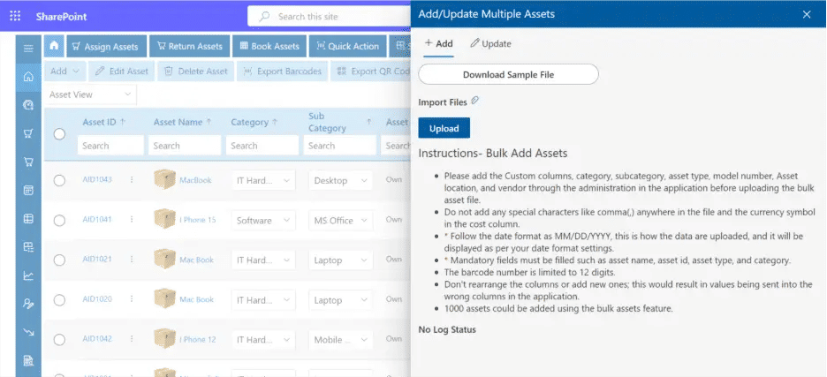Open the downward trend icon in sidebar
This screenshot has height=377, width=827.
(x=28, y=332)
